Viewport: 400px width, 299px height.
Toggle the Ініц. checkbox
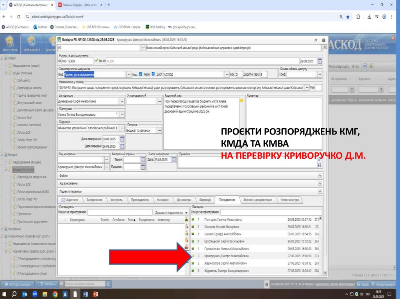(140, 74)
